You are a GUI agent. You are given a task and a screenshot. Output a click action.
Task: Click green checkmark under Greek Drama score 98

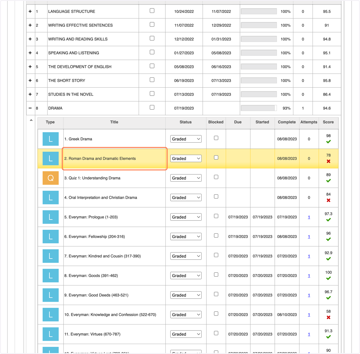coord(328,142)
